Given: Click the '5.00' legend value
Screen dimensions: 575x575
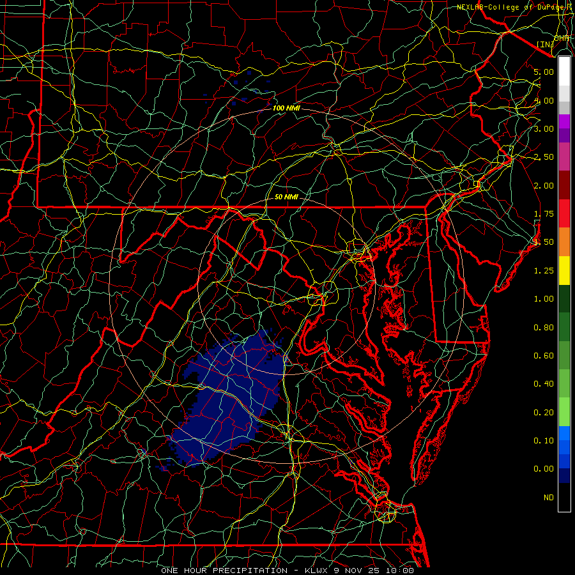Looking at the screenshot, I should [544, 72].
